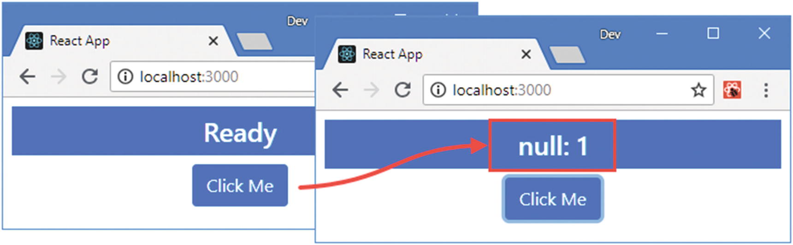Click the back arrow in the left browser window
Screen dimensions: 793x245
tap(27, 76)
